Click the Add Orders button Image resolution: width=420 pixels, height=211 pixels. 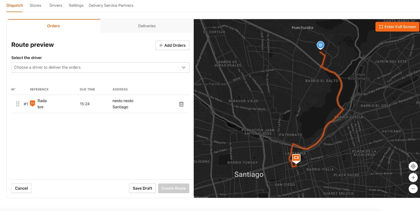(172, 45)
